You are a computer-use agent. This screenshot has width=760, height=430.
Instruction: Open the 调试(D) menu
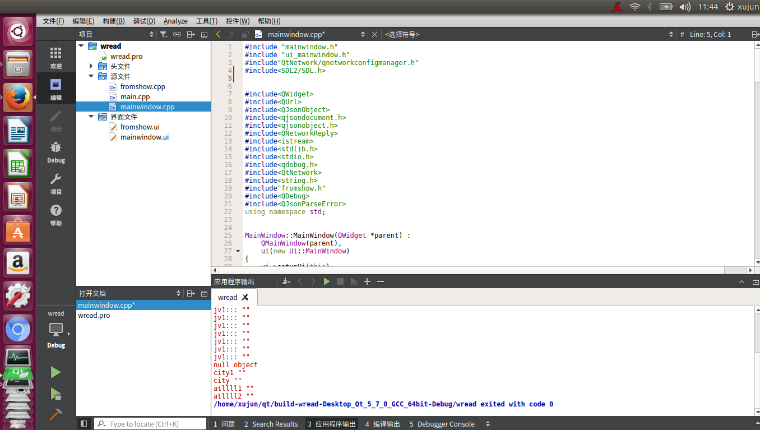pyautogui.click(x=144, y=21)
